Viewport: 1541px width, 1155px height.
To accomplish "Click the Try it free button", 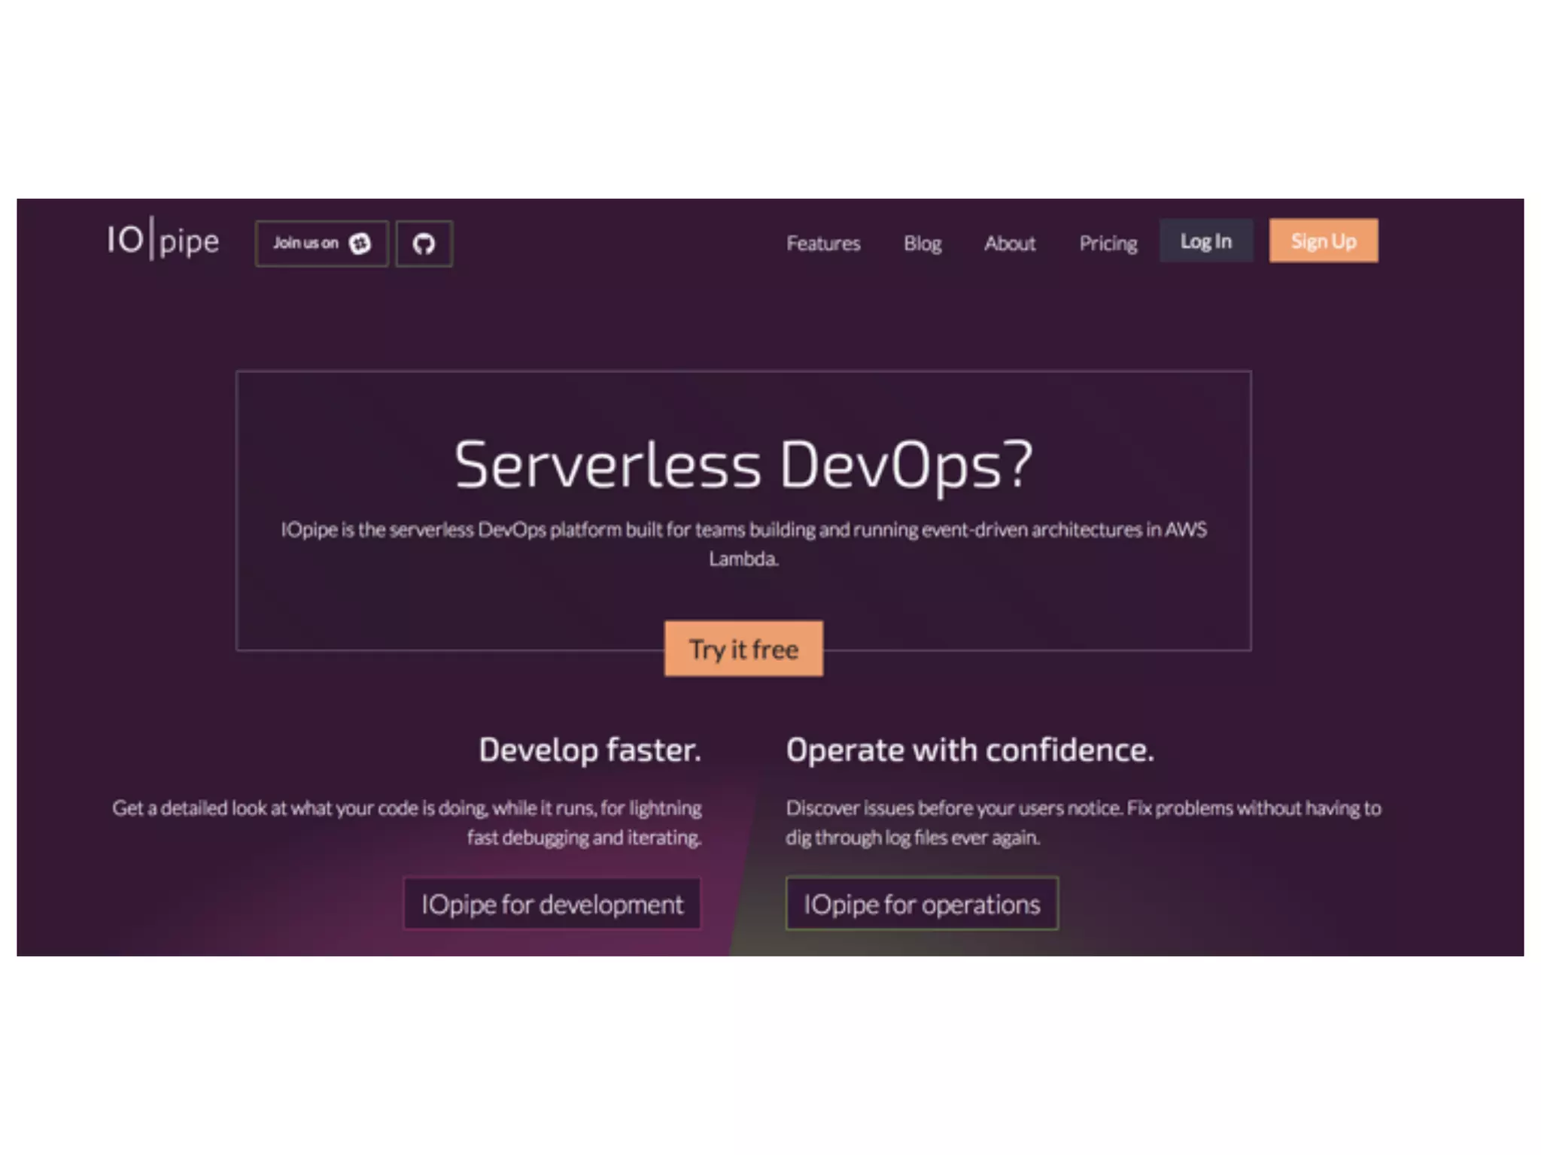I will point(743,649).
